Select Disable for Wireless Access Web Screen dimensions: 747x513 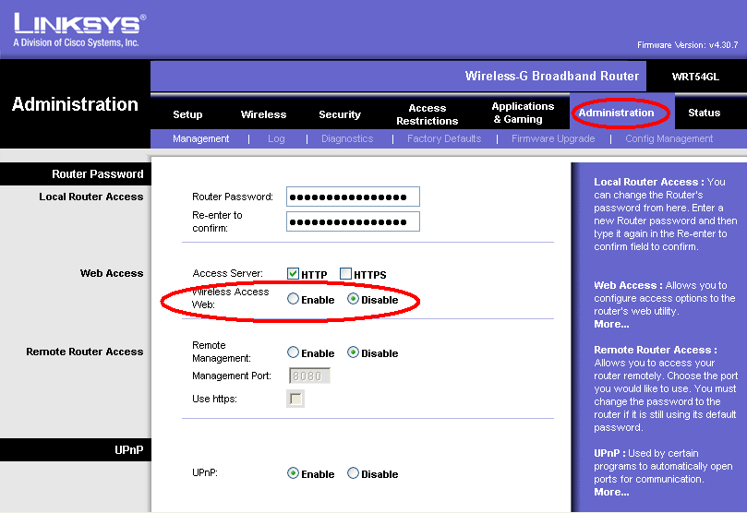pyautogui.click(x=353, y=299)
